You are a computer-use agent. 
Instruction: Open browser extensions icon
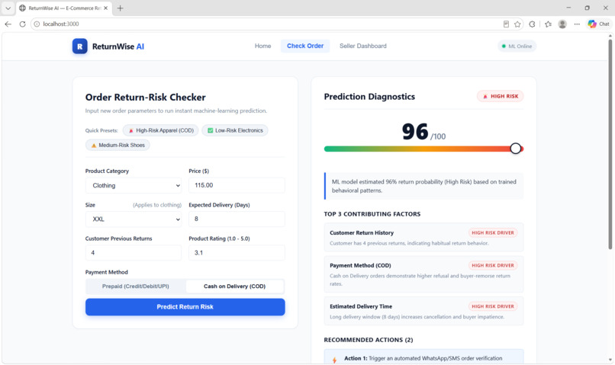pyautogui.click(x=532, y=24)
